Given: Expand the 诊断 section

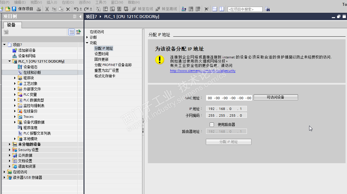Looking at the screenshot, I should pyautogui.click(x=87, y=37).
